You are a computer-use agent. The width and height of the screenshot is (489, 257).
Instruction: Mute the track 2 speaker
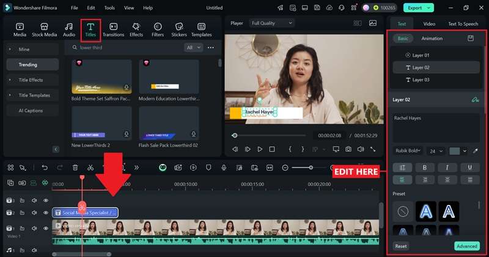pyautogui.click(x=34, y=213)
